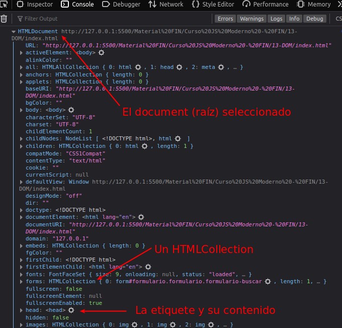Toggle the Debug filter
The width and height of the screenshot is (342, 328).
pyautogui.click(x=314, y=19)
